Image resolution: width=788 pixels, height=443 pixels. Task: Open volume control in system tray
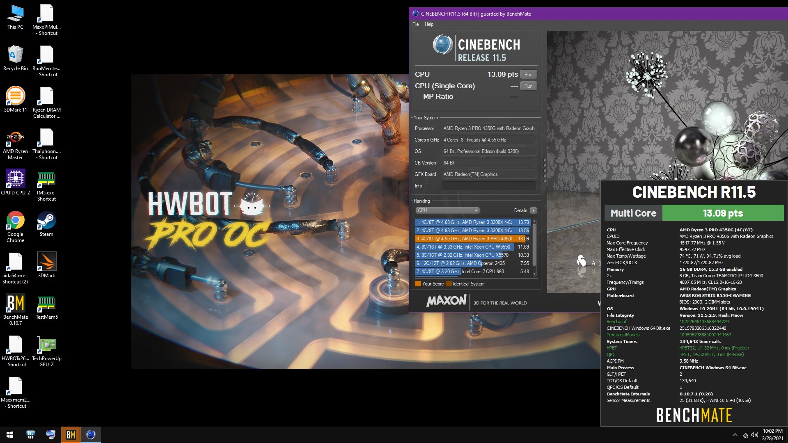pos(754,435)
